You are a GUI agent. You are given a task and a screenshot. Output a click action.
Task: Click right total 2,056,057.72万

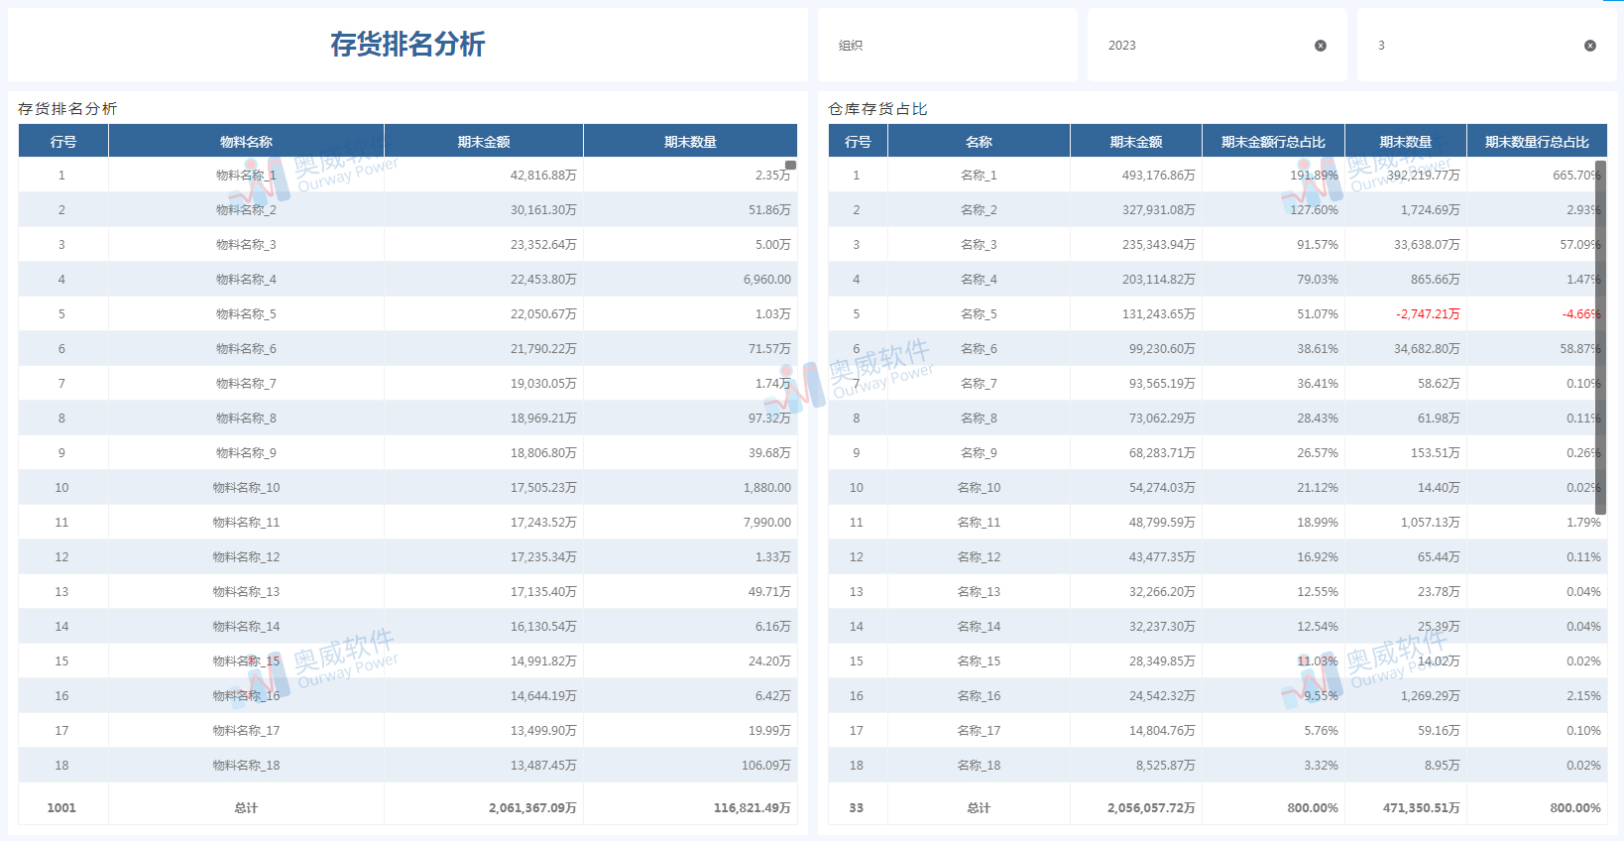(1151, 808)
